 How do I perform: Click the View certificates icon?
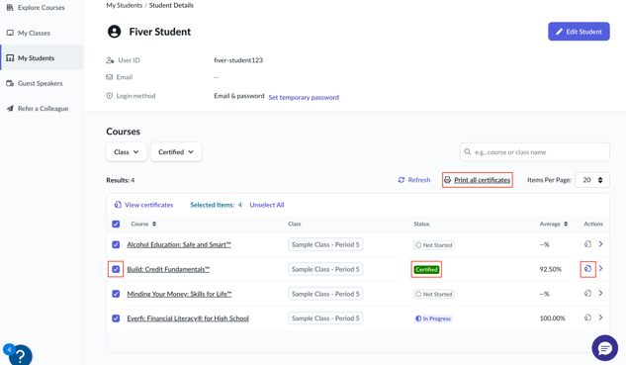(x=118, y=205)
